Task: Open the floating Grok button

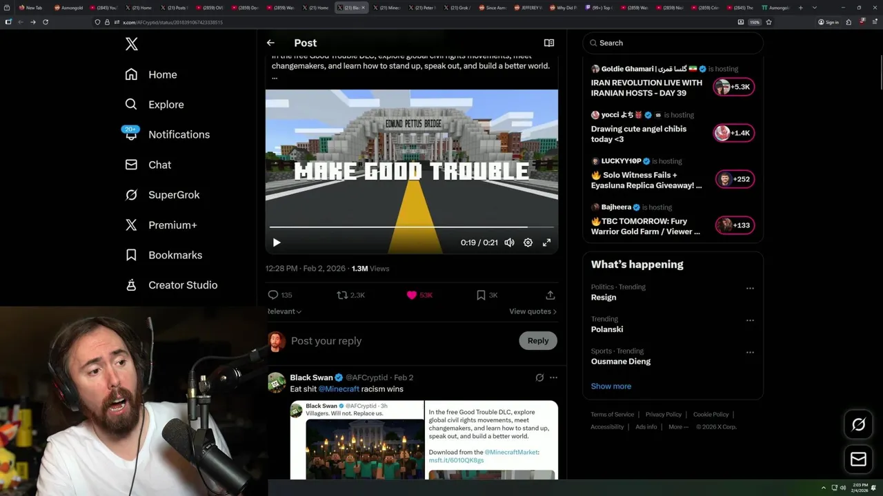Action: (859, 425)
